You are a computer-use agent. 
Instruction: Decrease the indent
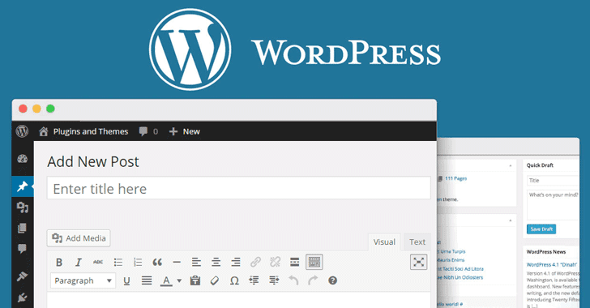(x=254, y=280)
